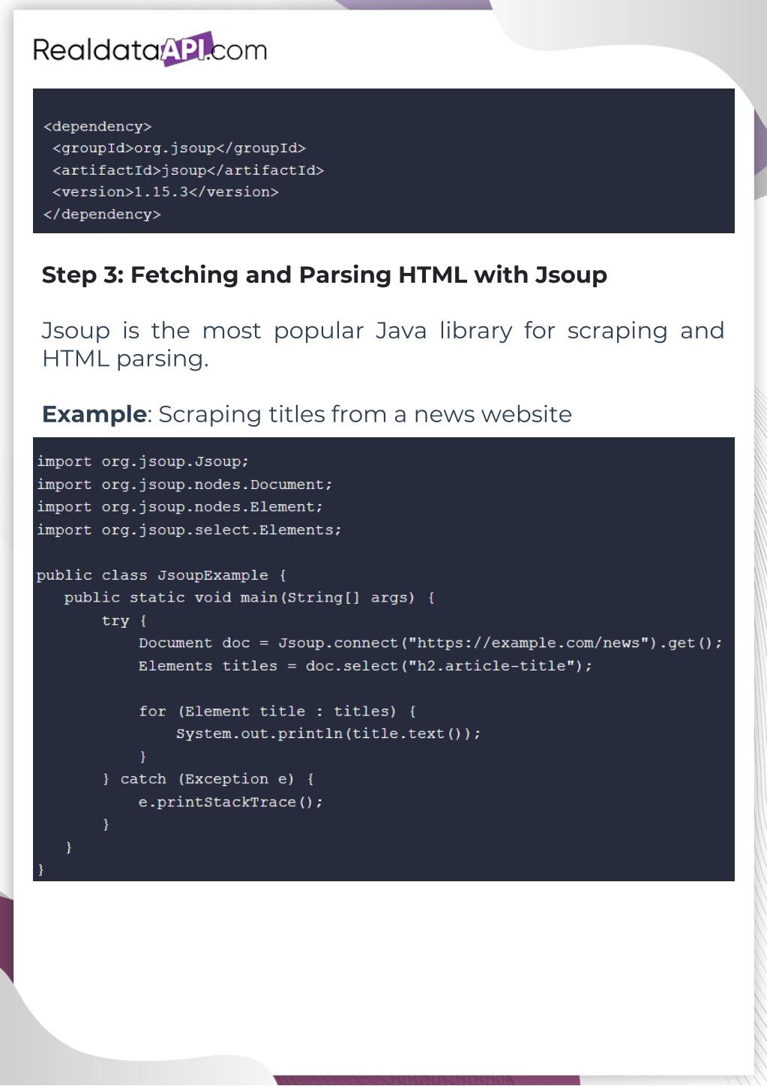Select the groupId org.jsoup line

tap(179, 148)
